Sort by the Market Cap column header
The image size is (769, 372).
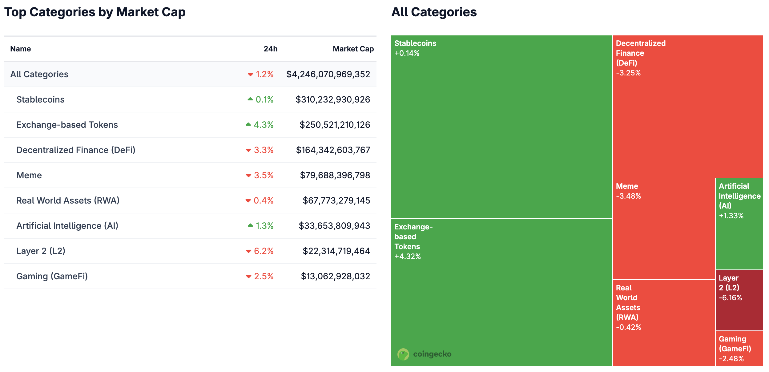(353, 49)
